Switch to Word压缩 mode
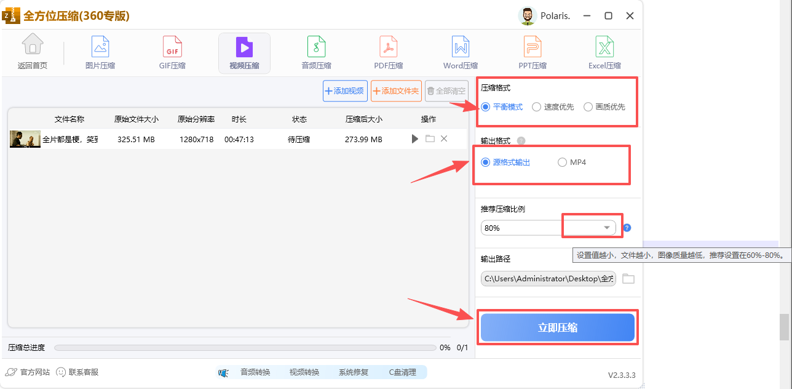This screenshot has width=792, height=389. tap(460, 52)
